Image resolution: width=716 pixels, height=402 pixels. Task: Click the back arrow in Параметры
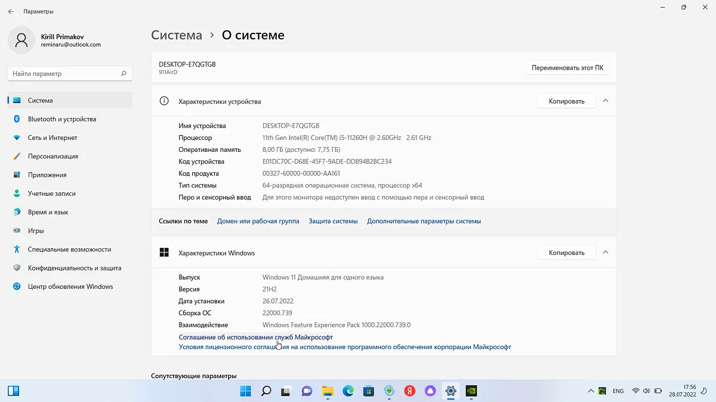[x=11, y=11]
